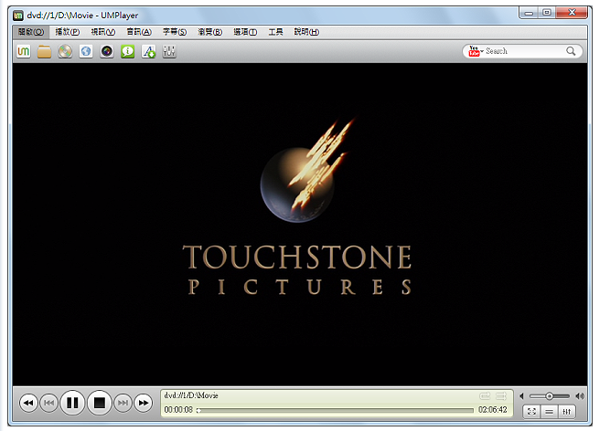This screenshot has width=610, height=431.
Task: Open file via the folder icon
Action: click(44, 51)
